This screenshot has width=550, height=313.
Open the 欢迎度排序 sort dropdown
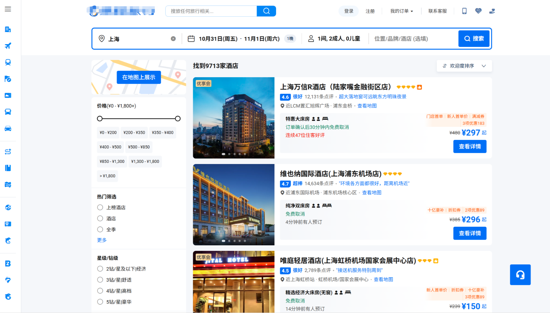(x=464, y=66)
